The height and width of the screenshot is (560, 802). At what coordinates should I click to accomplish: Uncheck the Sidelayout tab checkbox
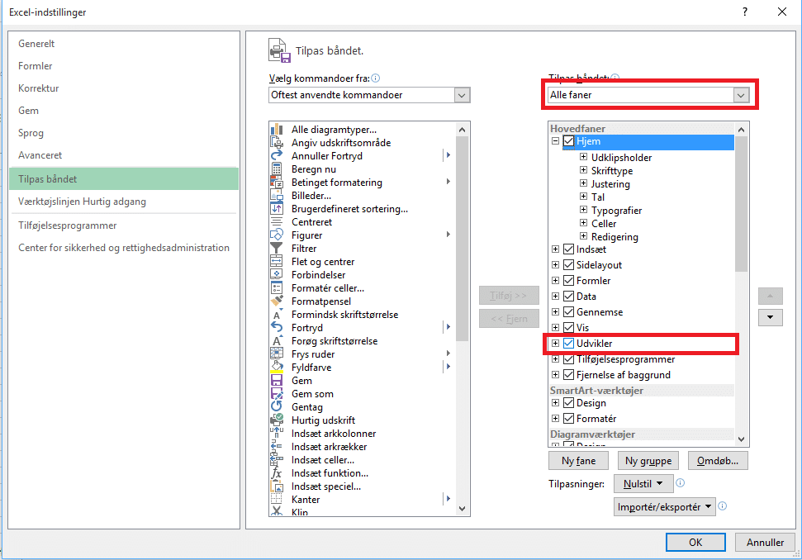click(x=567, y=264)
